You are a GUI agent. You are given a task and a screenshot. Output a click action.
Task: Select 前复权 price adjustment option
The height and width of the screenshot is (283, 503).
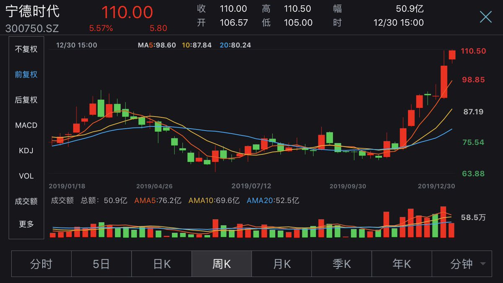[x=26, y=74]
